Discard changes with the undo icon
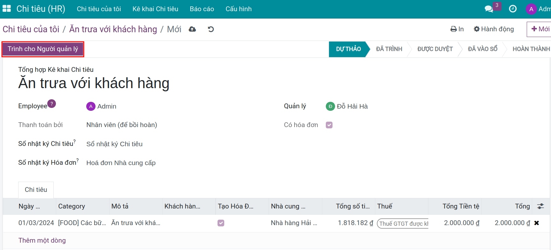 211,29
